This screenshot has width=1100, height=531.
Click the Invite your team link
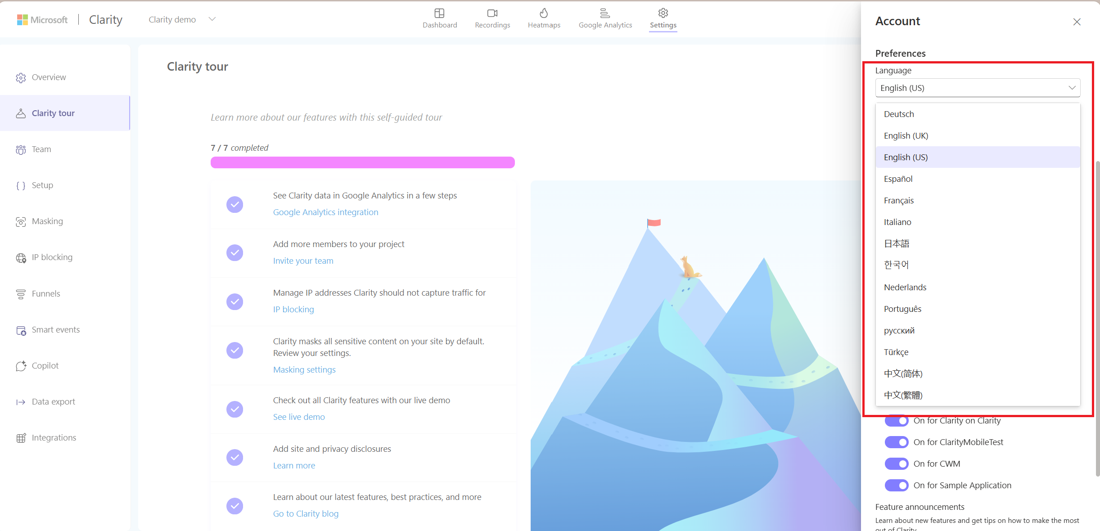click(303, 260)
